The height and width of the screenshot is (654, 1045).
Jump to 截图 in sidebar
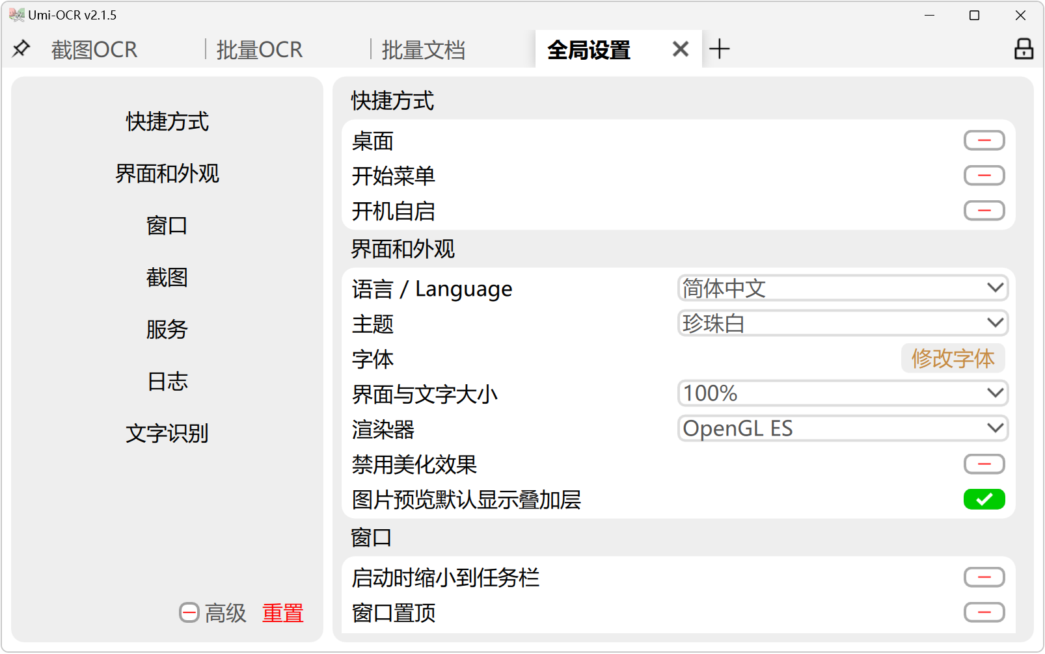click(167, 278)
